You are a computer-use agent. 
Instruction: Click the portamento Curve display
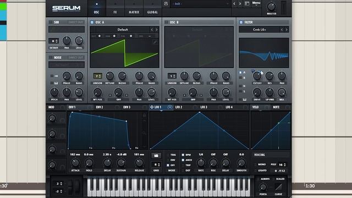278,187
